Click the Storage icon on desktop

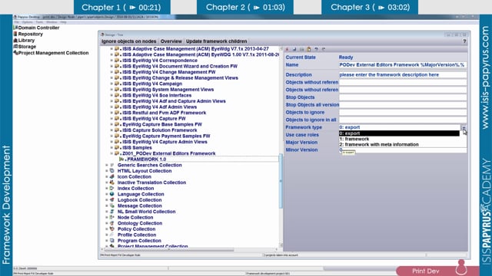[15, 46]
